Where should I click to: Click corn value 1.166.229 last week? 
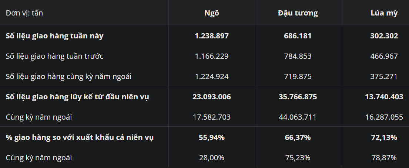[x=212, y=56]
